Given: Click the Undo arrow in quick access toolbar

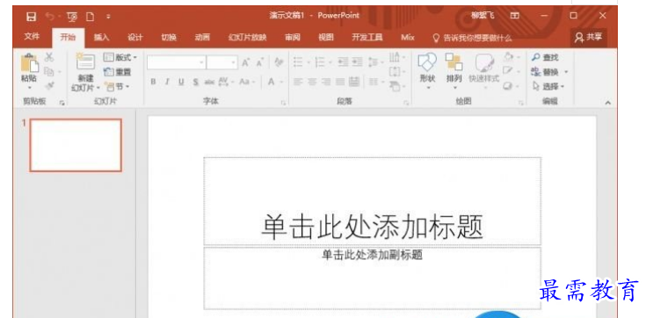Looking at the screenshot, I should (x=50, y=17).
